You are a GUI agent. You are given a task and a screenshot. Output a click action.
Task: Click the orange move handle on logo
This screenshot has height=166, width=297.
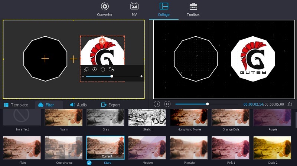(102, 41)
